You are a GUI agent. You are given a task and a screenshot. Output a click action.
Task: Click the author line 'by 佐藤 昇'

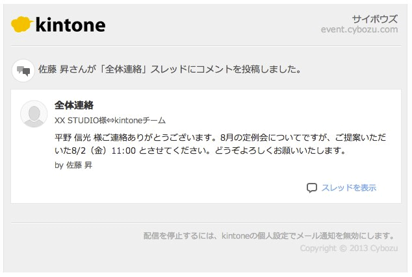click(74, 165)
